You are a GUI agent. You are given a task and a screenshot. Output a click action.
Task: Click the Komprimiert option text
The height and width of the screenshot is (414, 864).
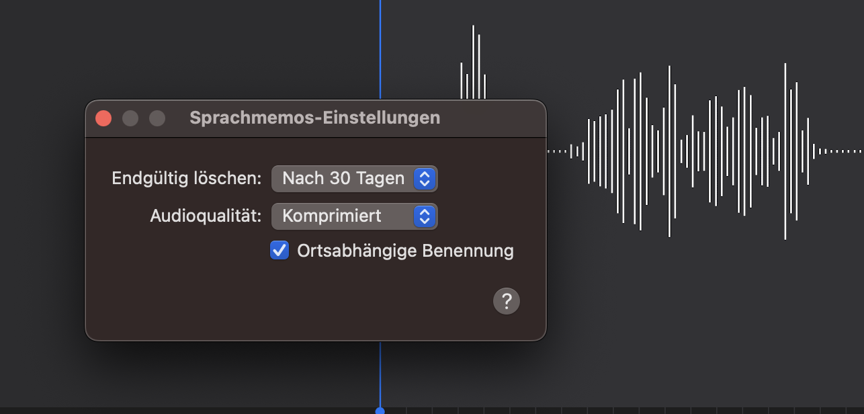click(x=332, y=216)
